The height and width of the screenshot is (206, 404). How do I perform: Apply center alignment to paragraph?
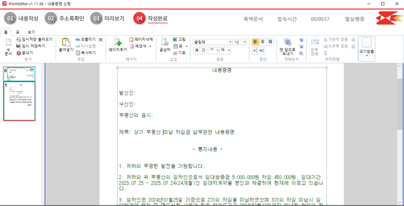(263, 41)
